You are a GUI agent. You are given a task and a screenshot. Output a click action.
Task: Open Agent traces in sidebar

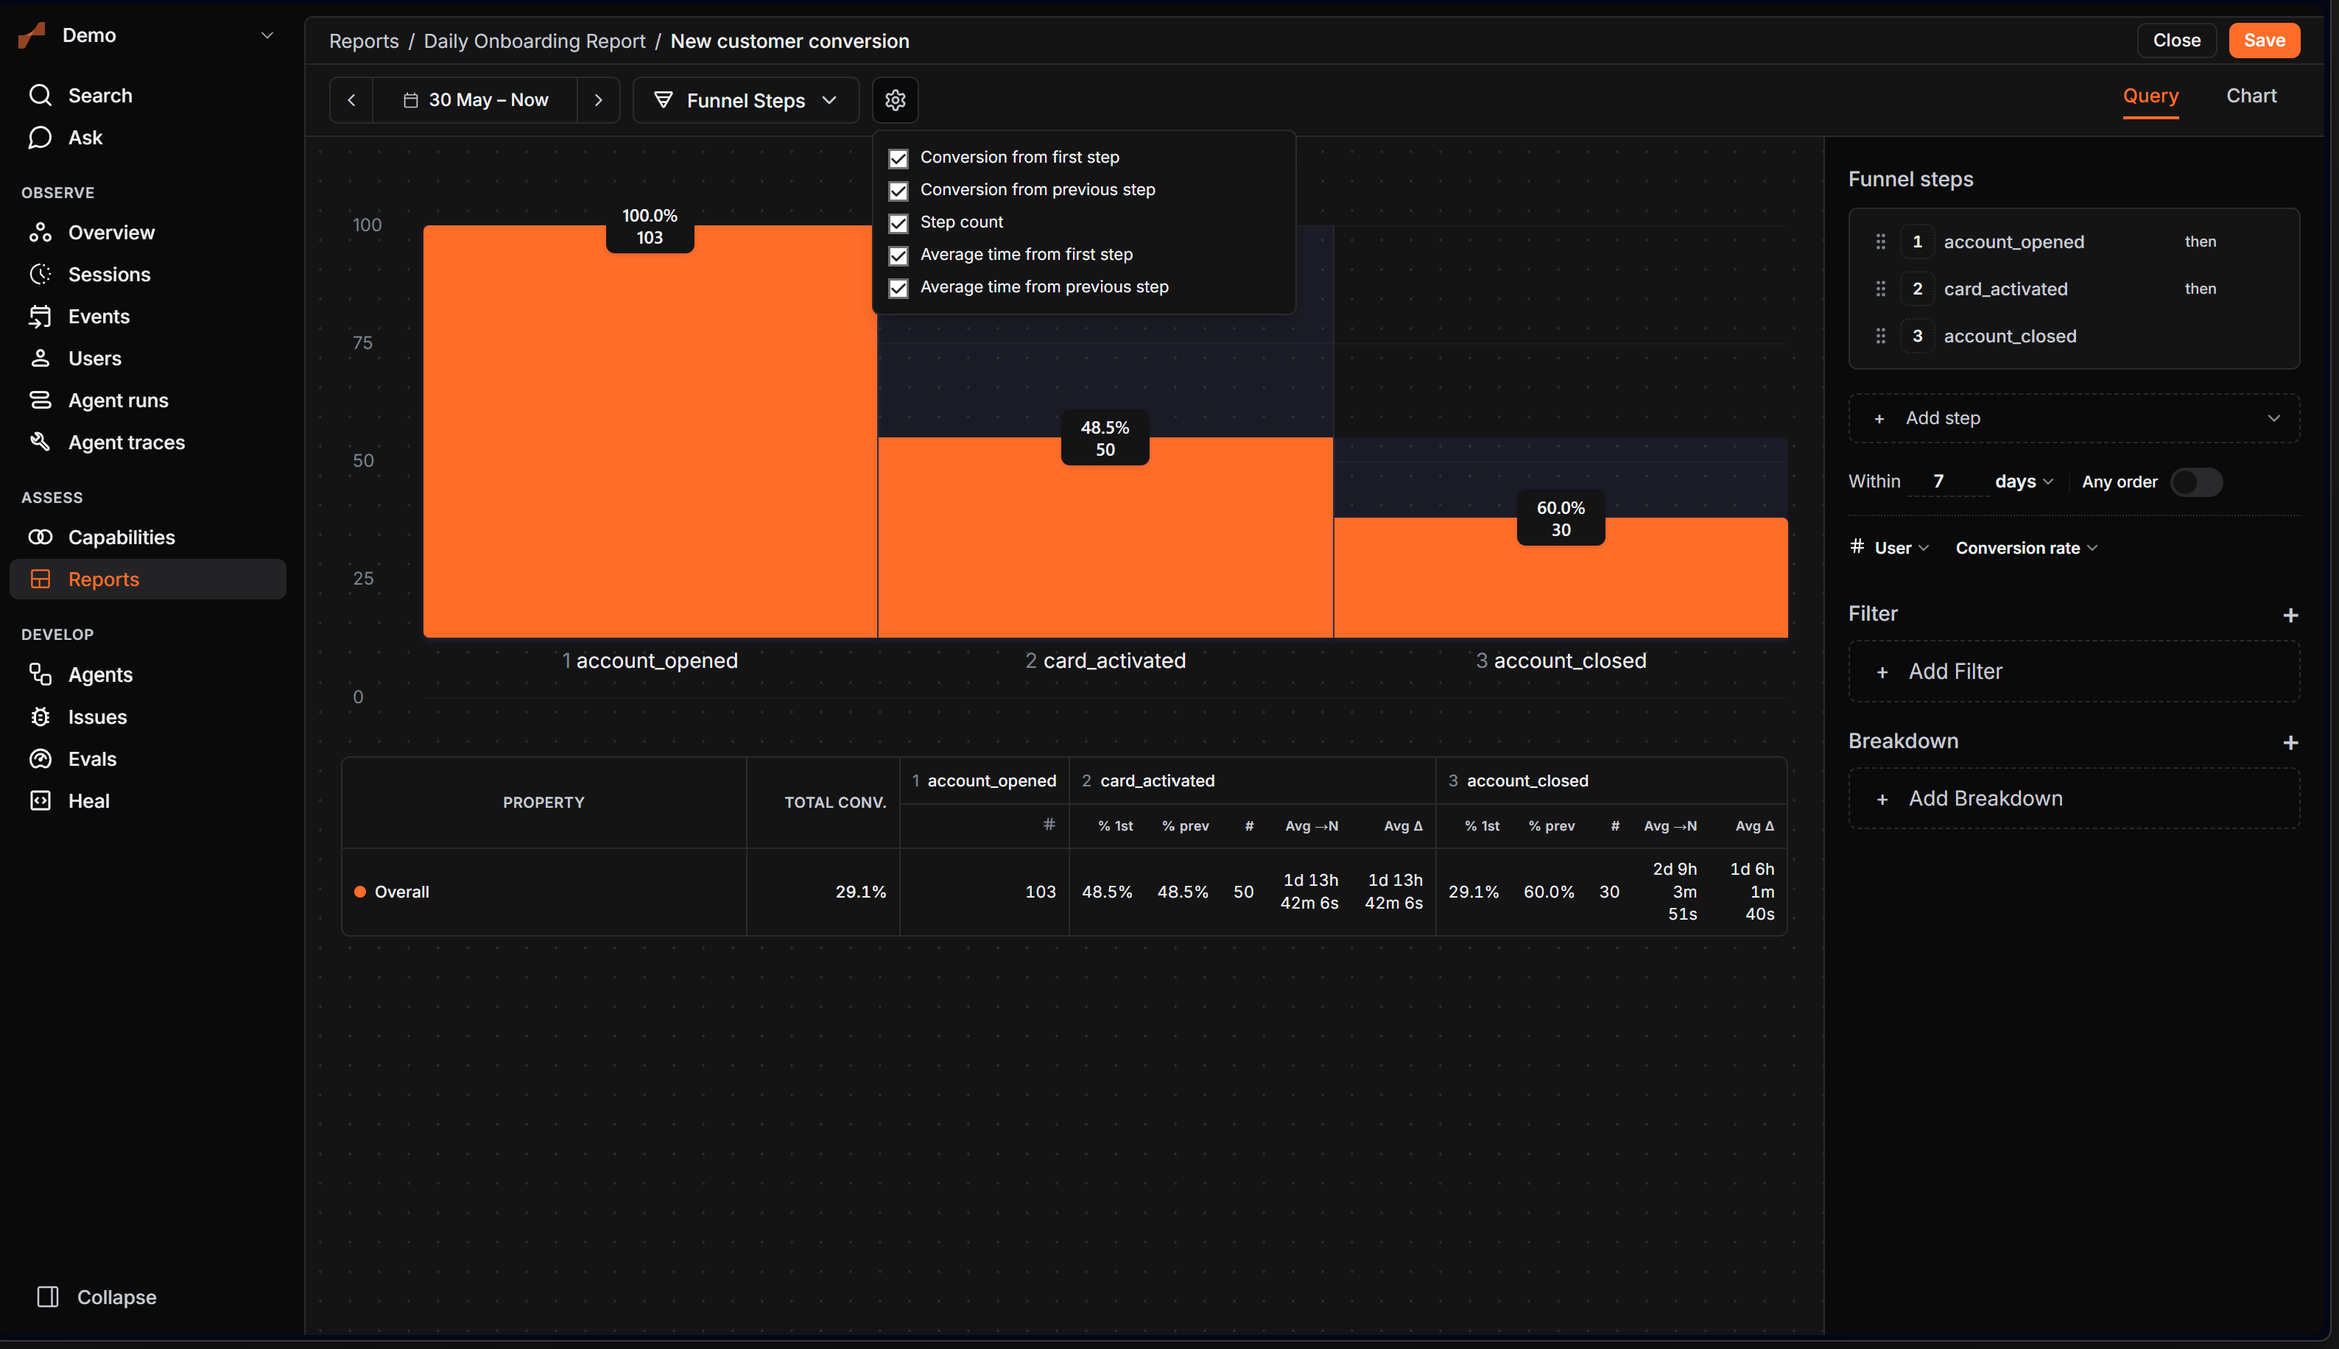point(126,442)
